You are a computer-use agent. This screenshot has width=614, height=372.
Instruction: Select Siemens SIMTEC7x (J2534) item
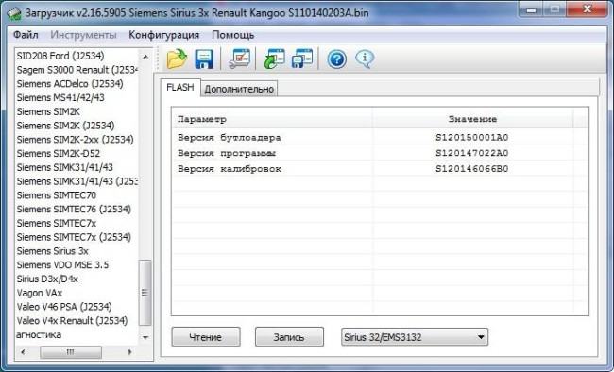tap(74, 237)
